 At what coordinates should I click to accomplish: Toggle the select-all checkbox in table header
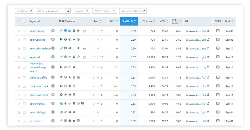[24, 21]
